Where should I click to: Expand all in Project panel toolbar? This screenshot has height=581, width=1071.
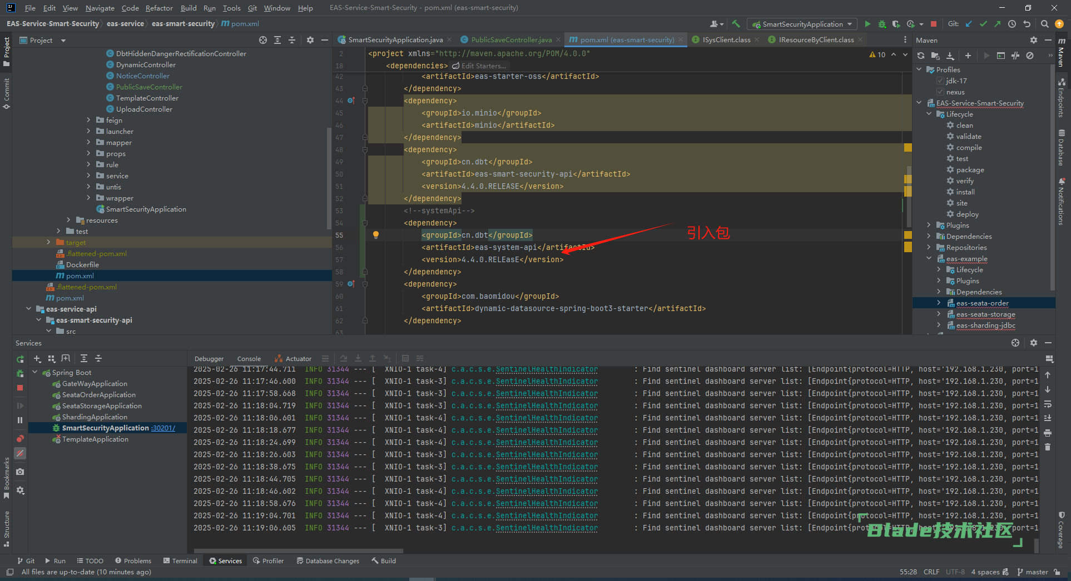[x=277, y=40]
